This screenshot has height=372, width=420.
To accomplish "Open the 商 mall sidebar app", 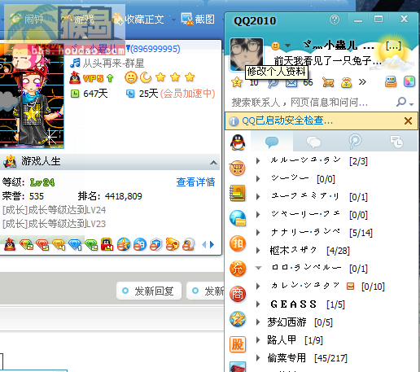I will [x=238, y=294].
